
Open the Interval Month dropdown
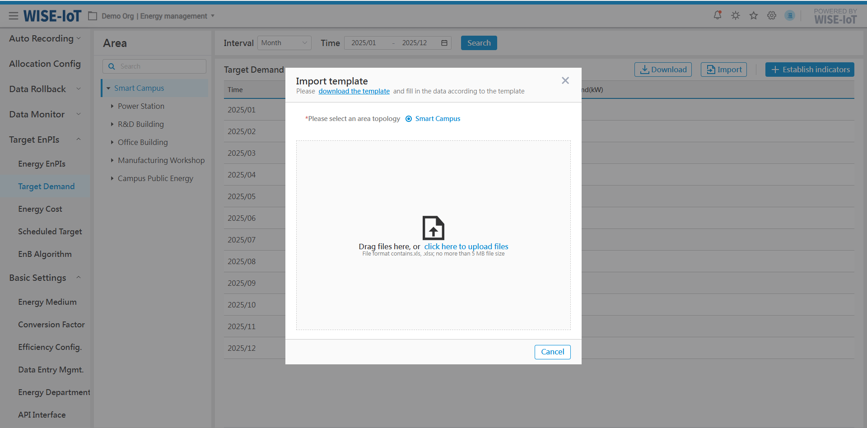(284, 43)
